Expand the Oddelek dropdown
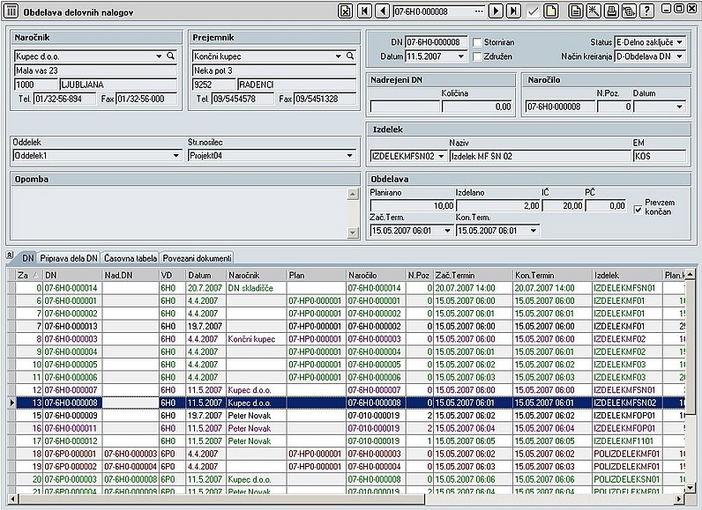Screen dimensions: 702x510 pyautogui.click(x=175, y=156)
